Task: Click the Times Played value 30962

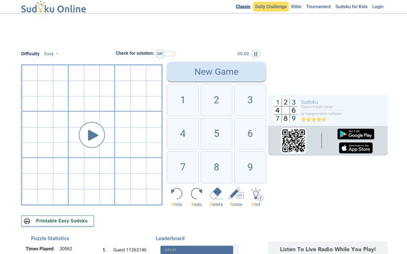Action: (x=66, y=249)
